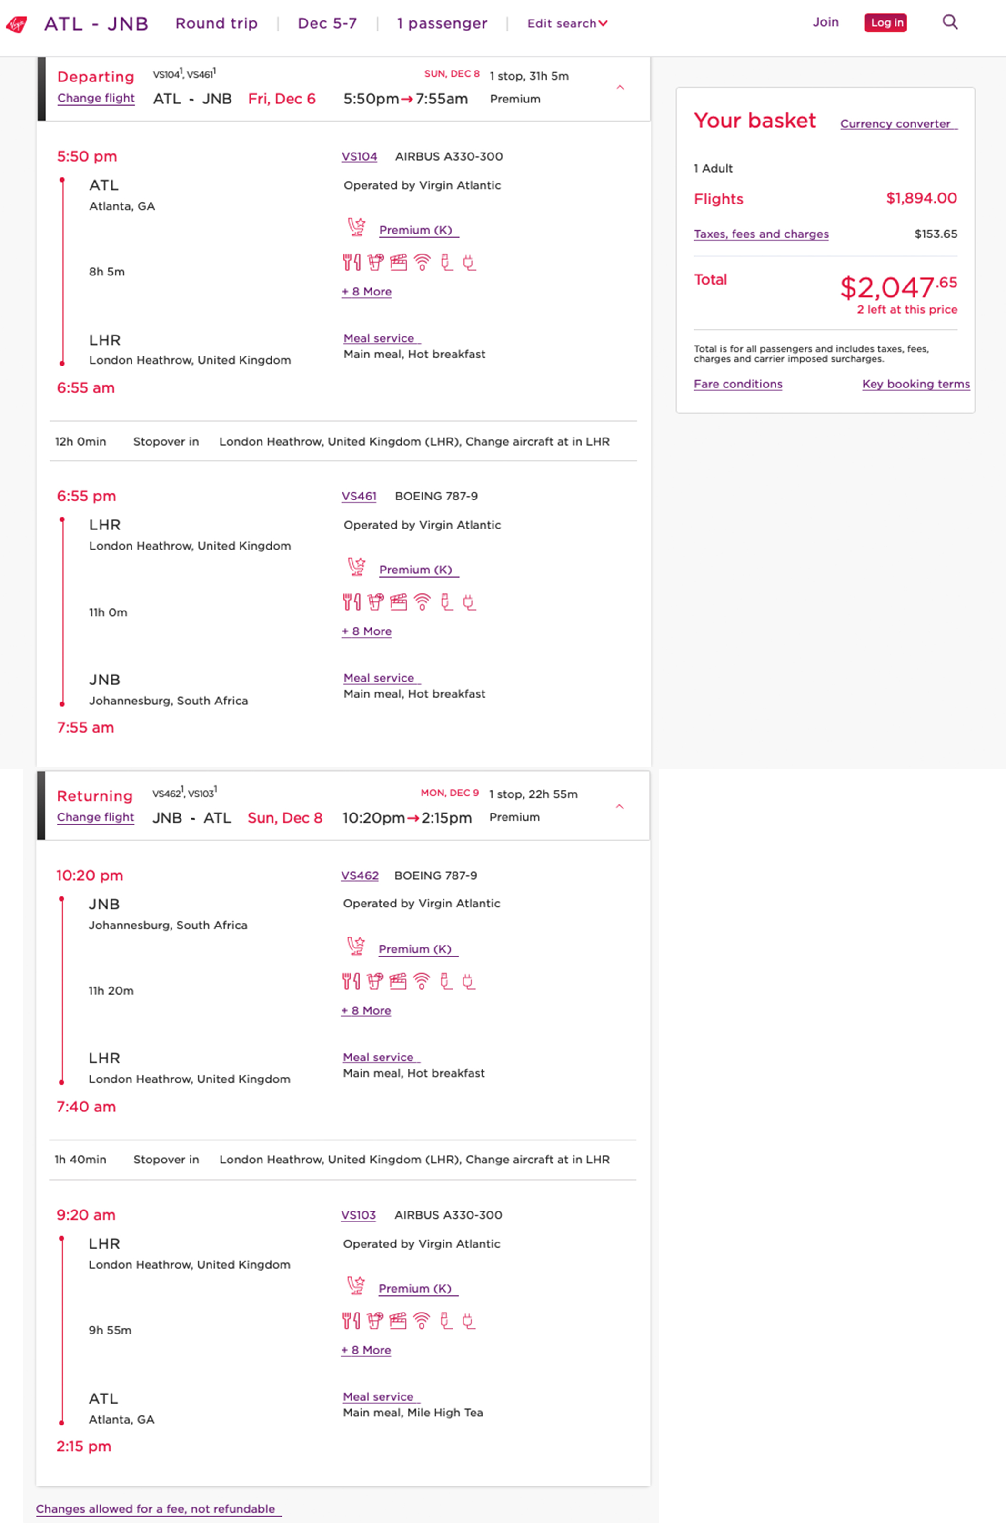1006x1527 pixels.
Task: Collapse the Departing flight details chevron
Action: [x=620, y=87]
